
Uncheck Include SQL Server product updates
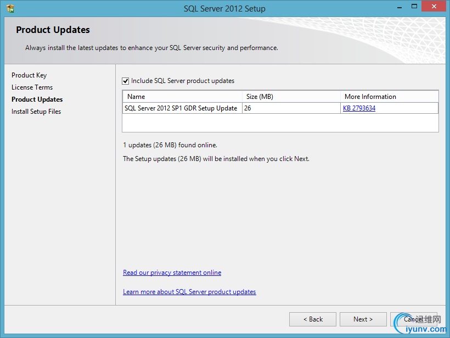[126, 81]
